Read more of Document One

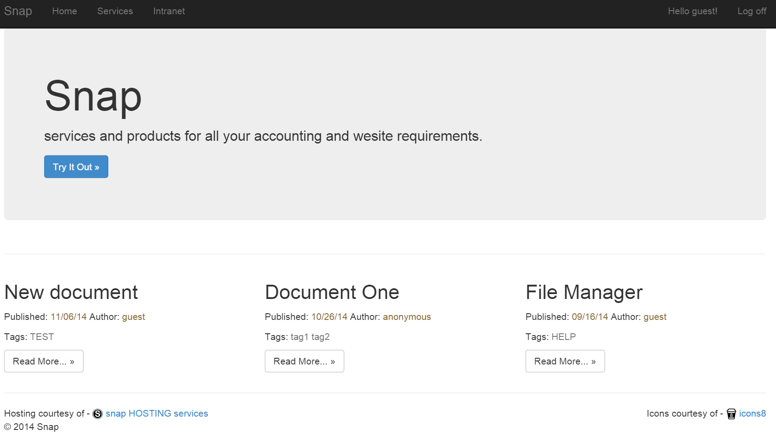pos(304,361)
